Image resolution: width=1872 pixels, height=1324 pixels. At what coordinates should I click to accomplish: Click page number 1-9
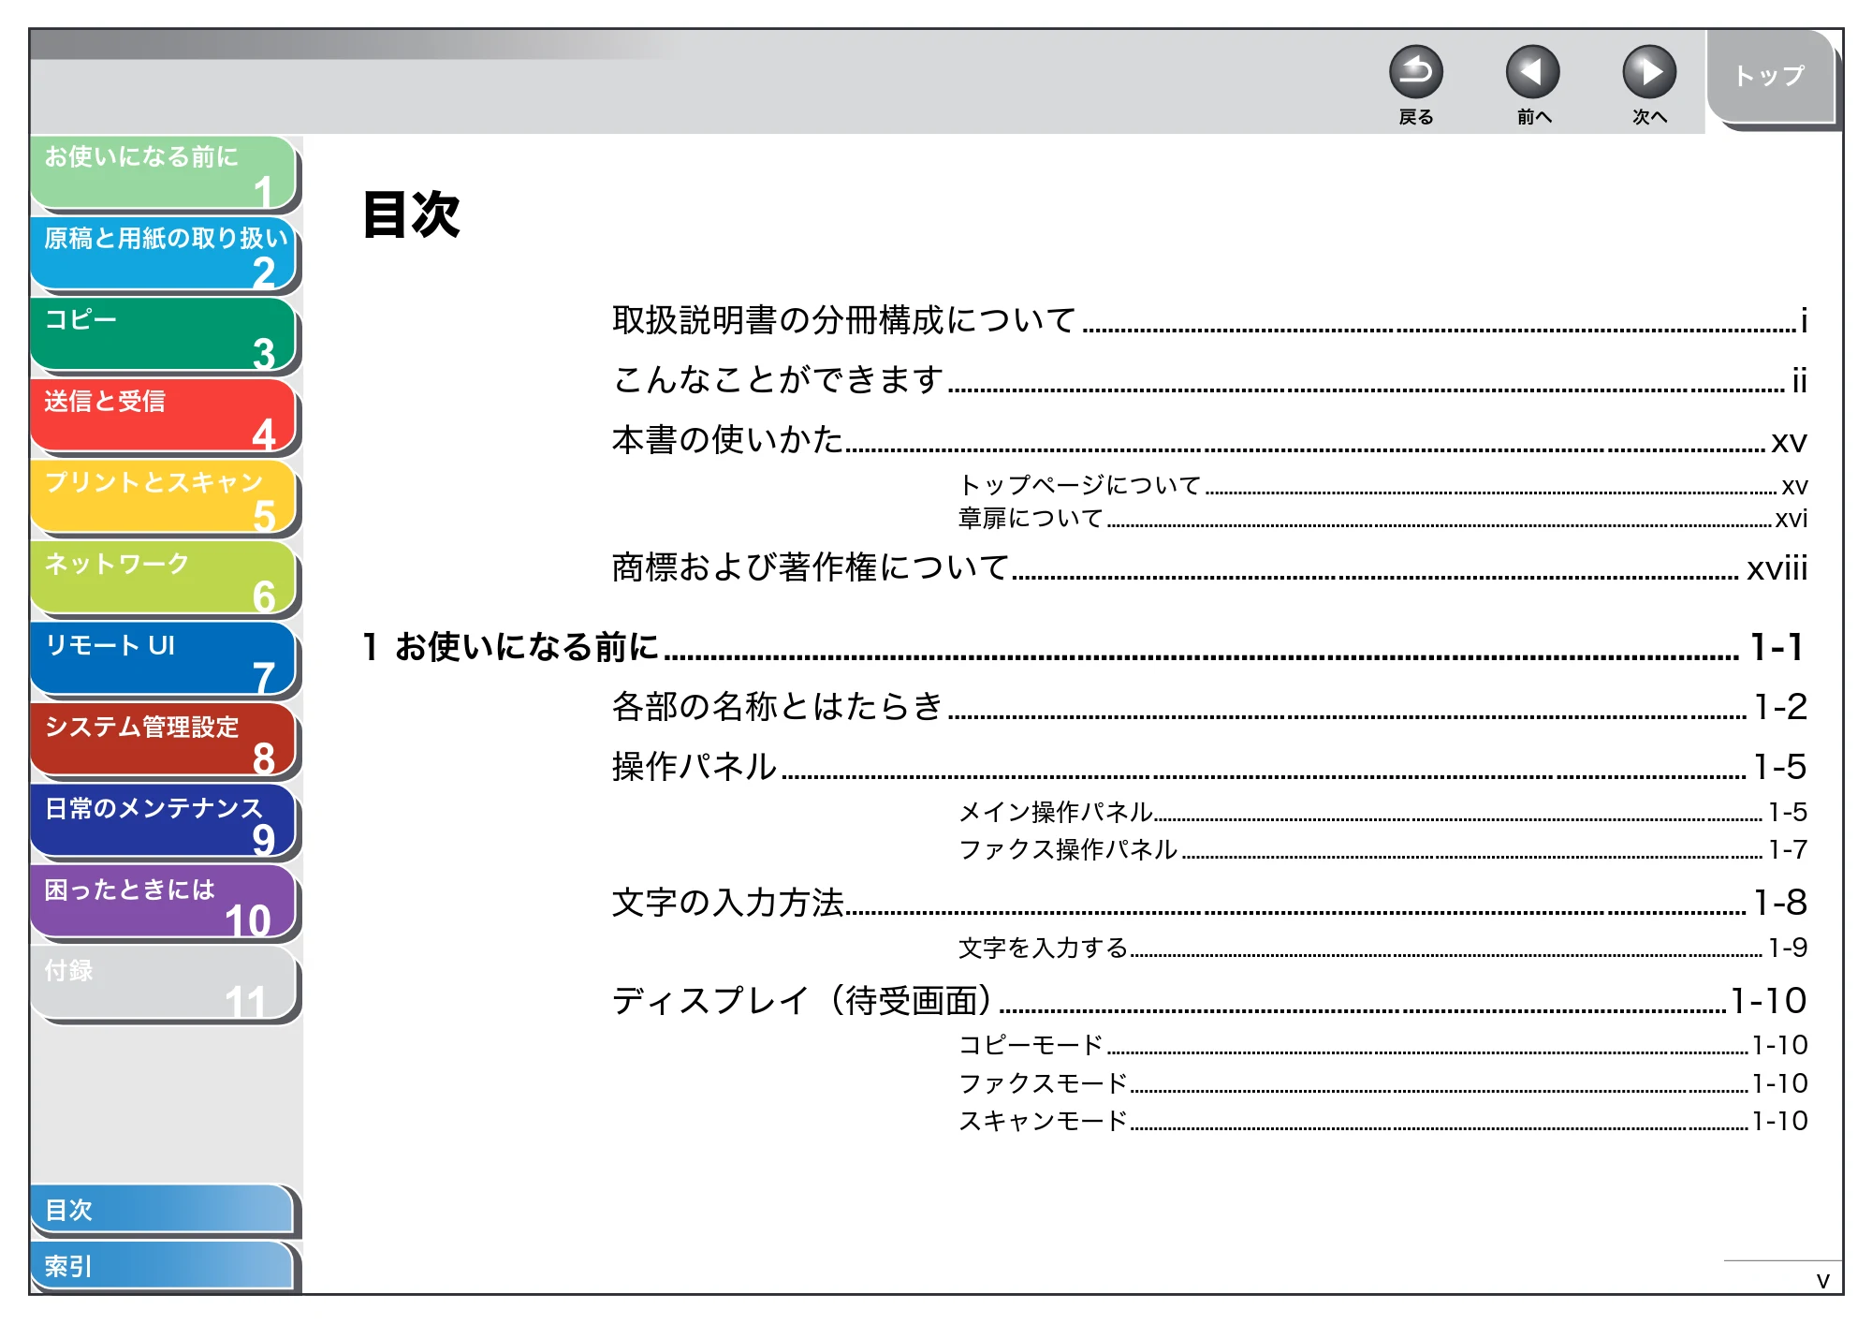(x=1788, y=948)
